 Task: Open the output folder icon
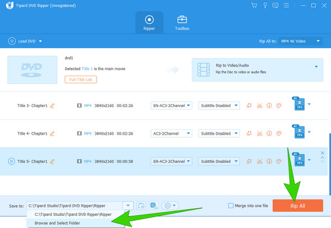tap(141, 205)
